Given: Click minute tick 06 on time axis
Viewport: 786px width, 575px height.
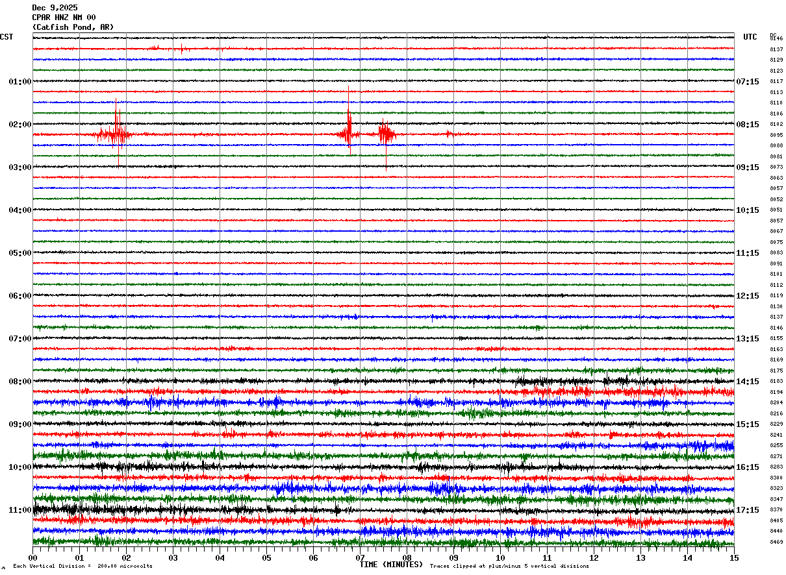Looking at the screenshot, I should [313, 557].
